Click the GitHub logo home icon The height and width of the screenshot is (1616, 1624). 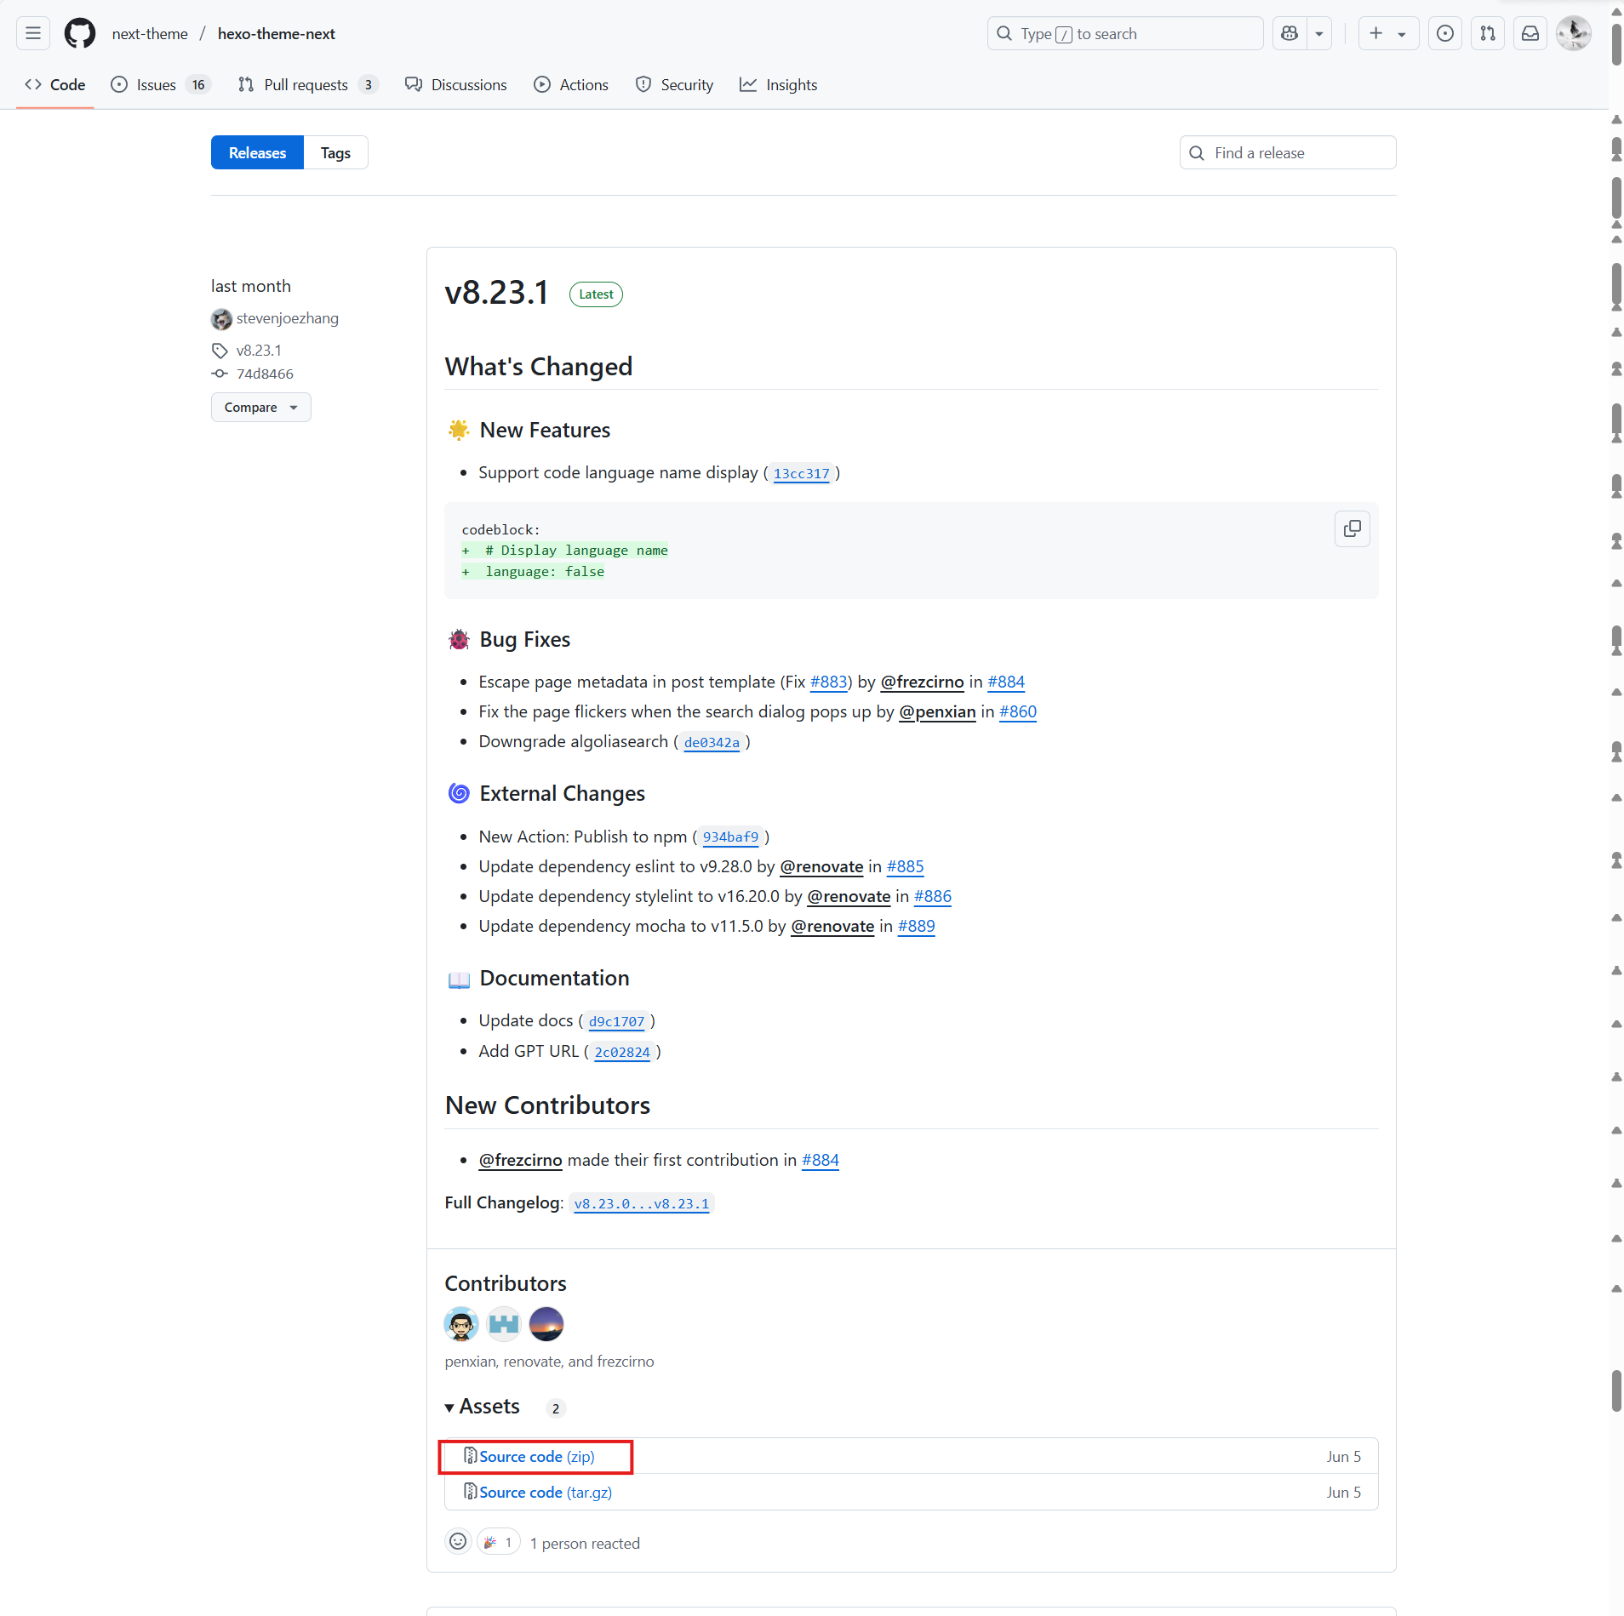(80, 34)
